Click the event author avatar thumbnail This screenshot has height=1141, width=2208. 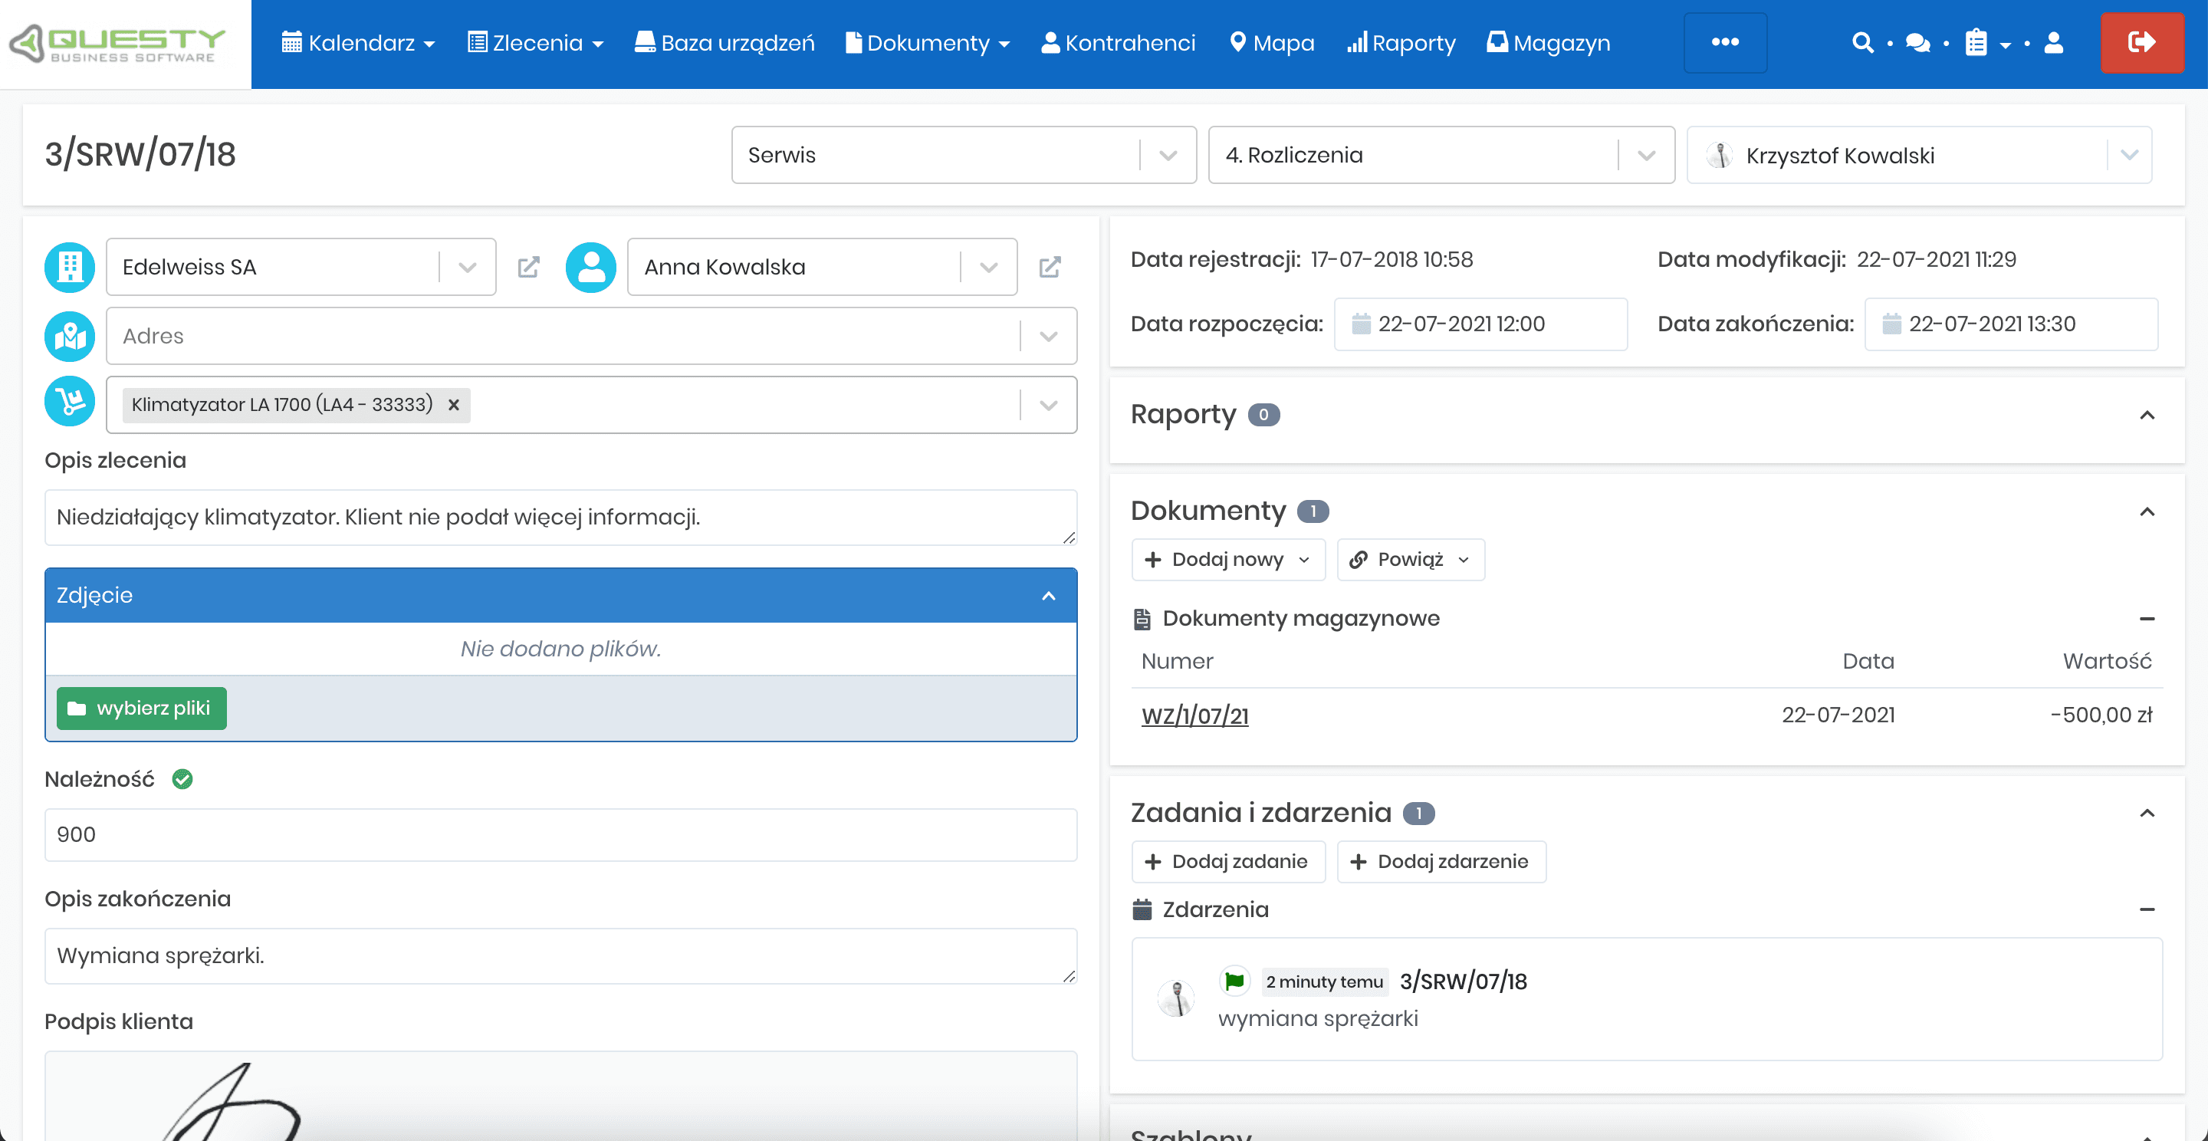click(1176, 998)
